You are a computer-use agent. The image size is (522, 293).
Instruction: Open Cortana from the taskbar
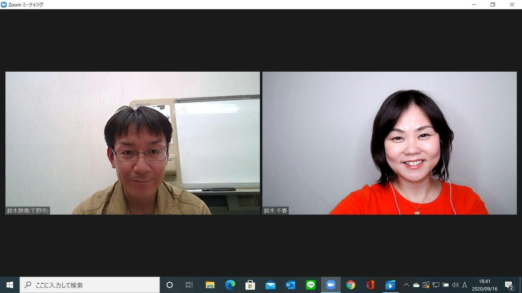point(169,285)
